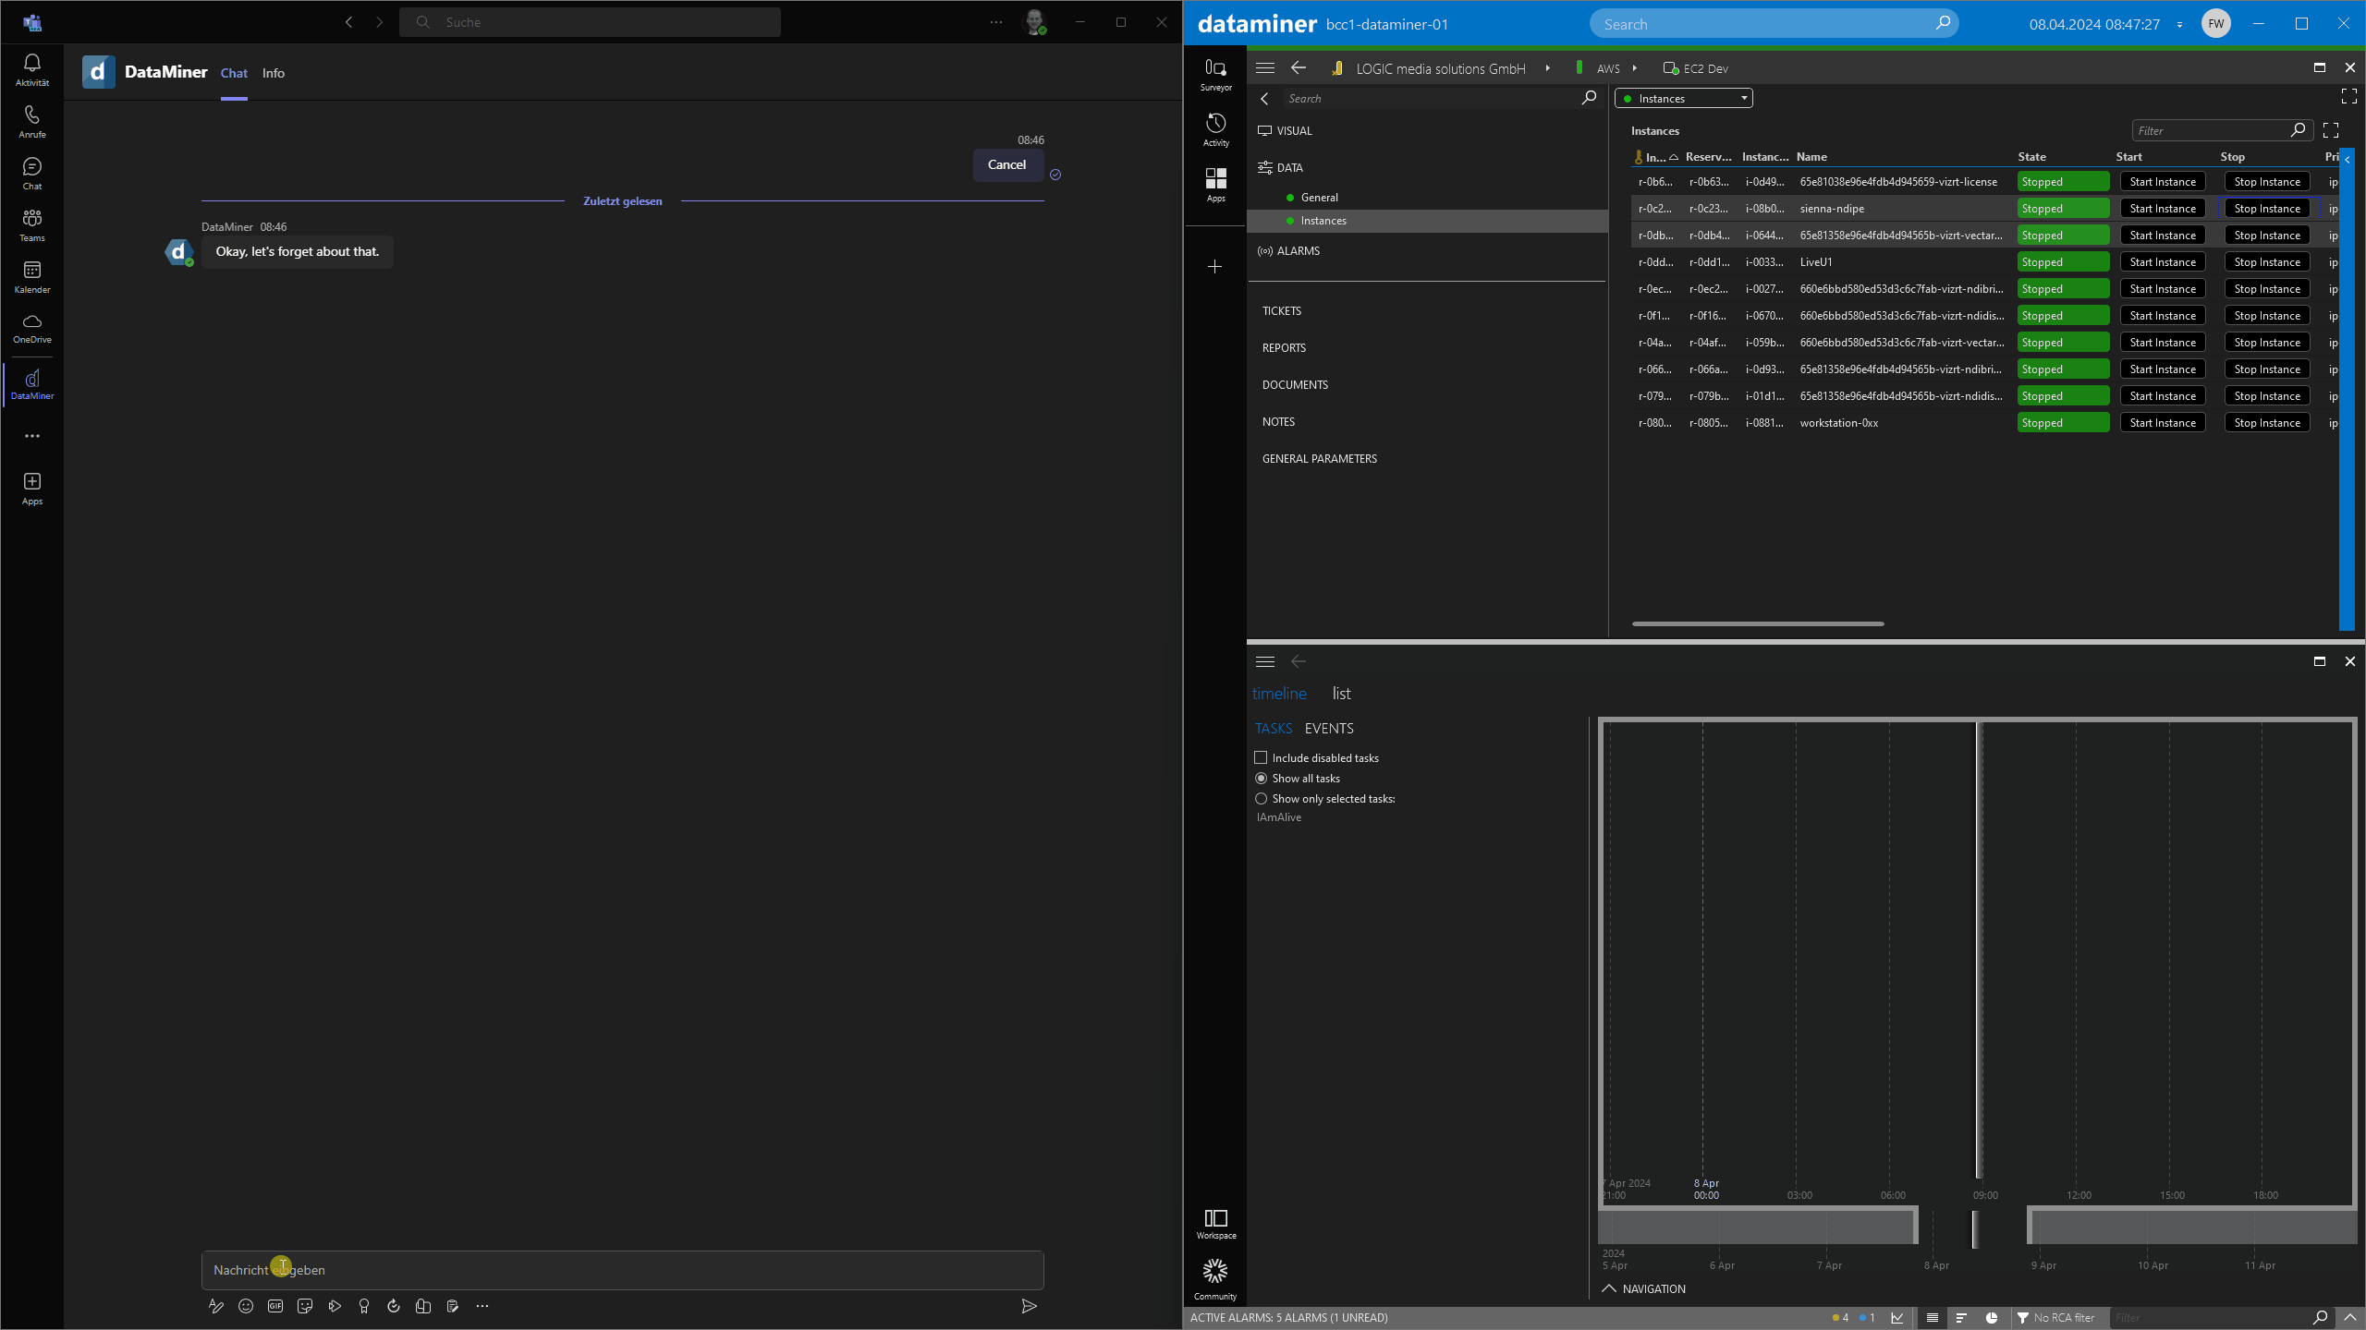This screenshot has height=1330, width=2366.
Task: Click No RCA filter in status bar
Action: pos(2055,1318)
